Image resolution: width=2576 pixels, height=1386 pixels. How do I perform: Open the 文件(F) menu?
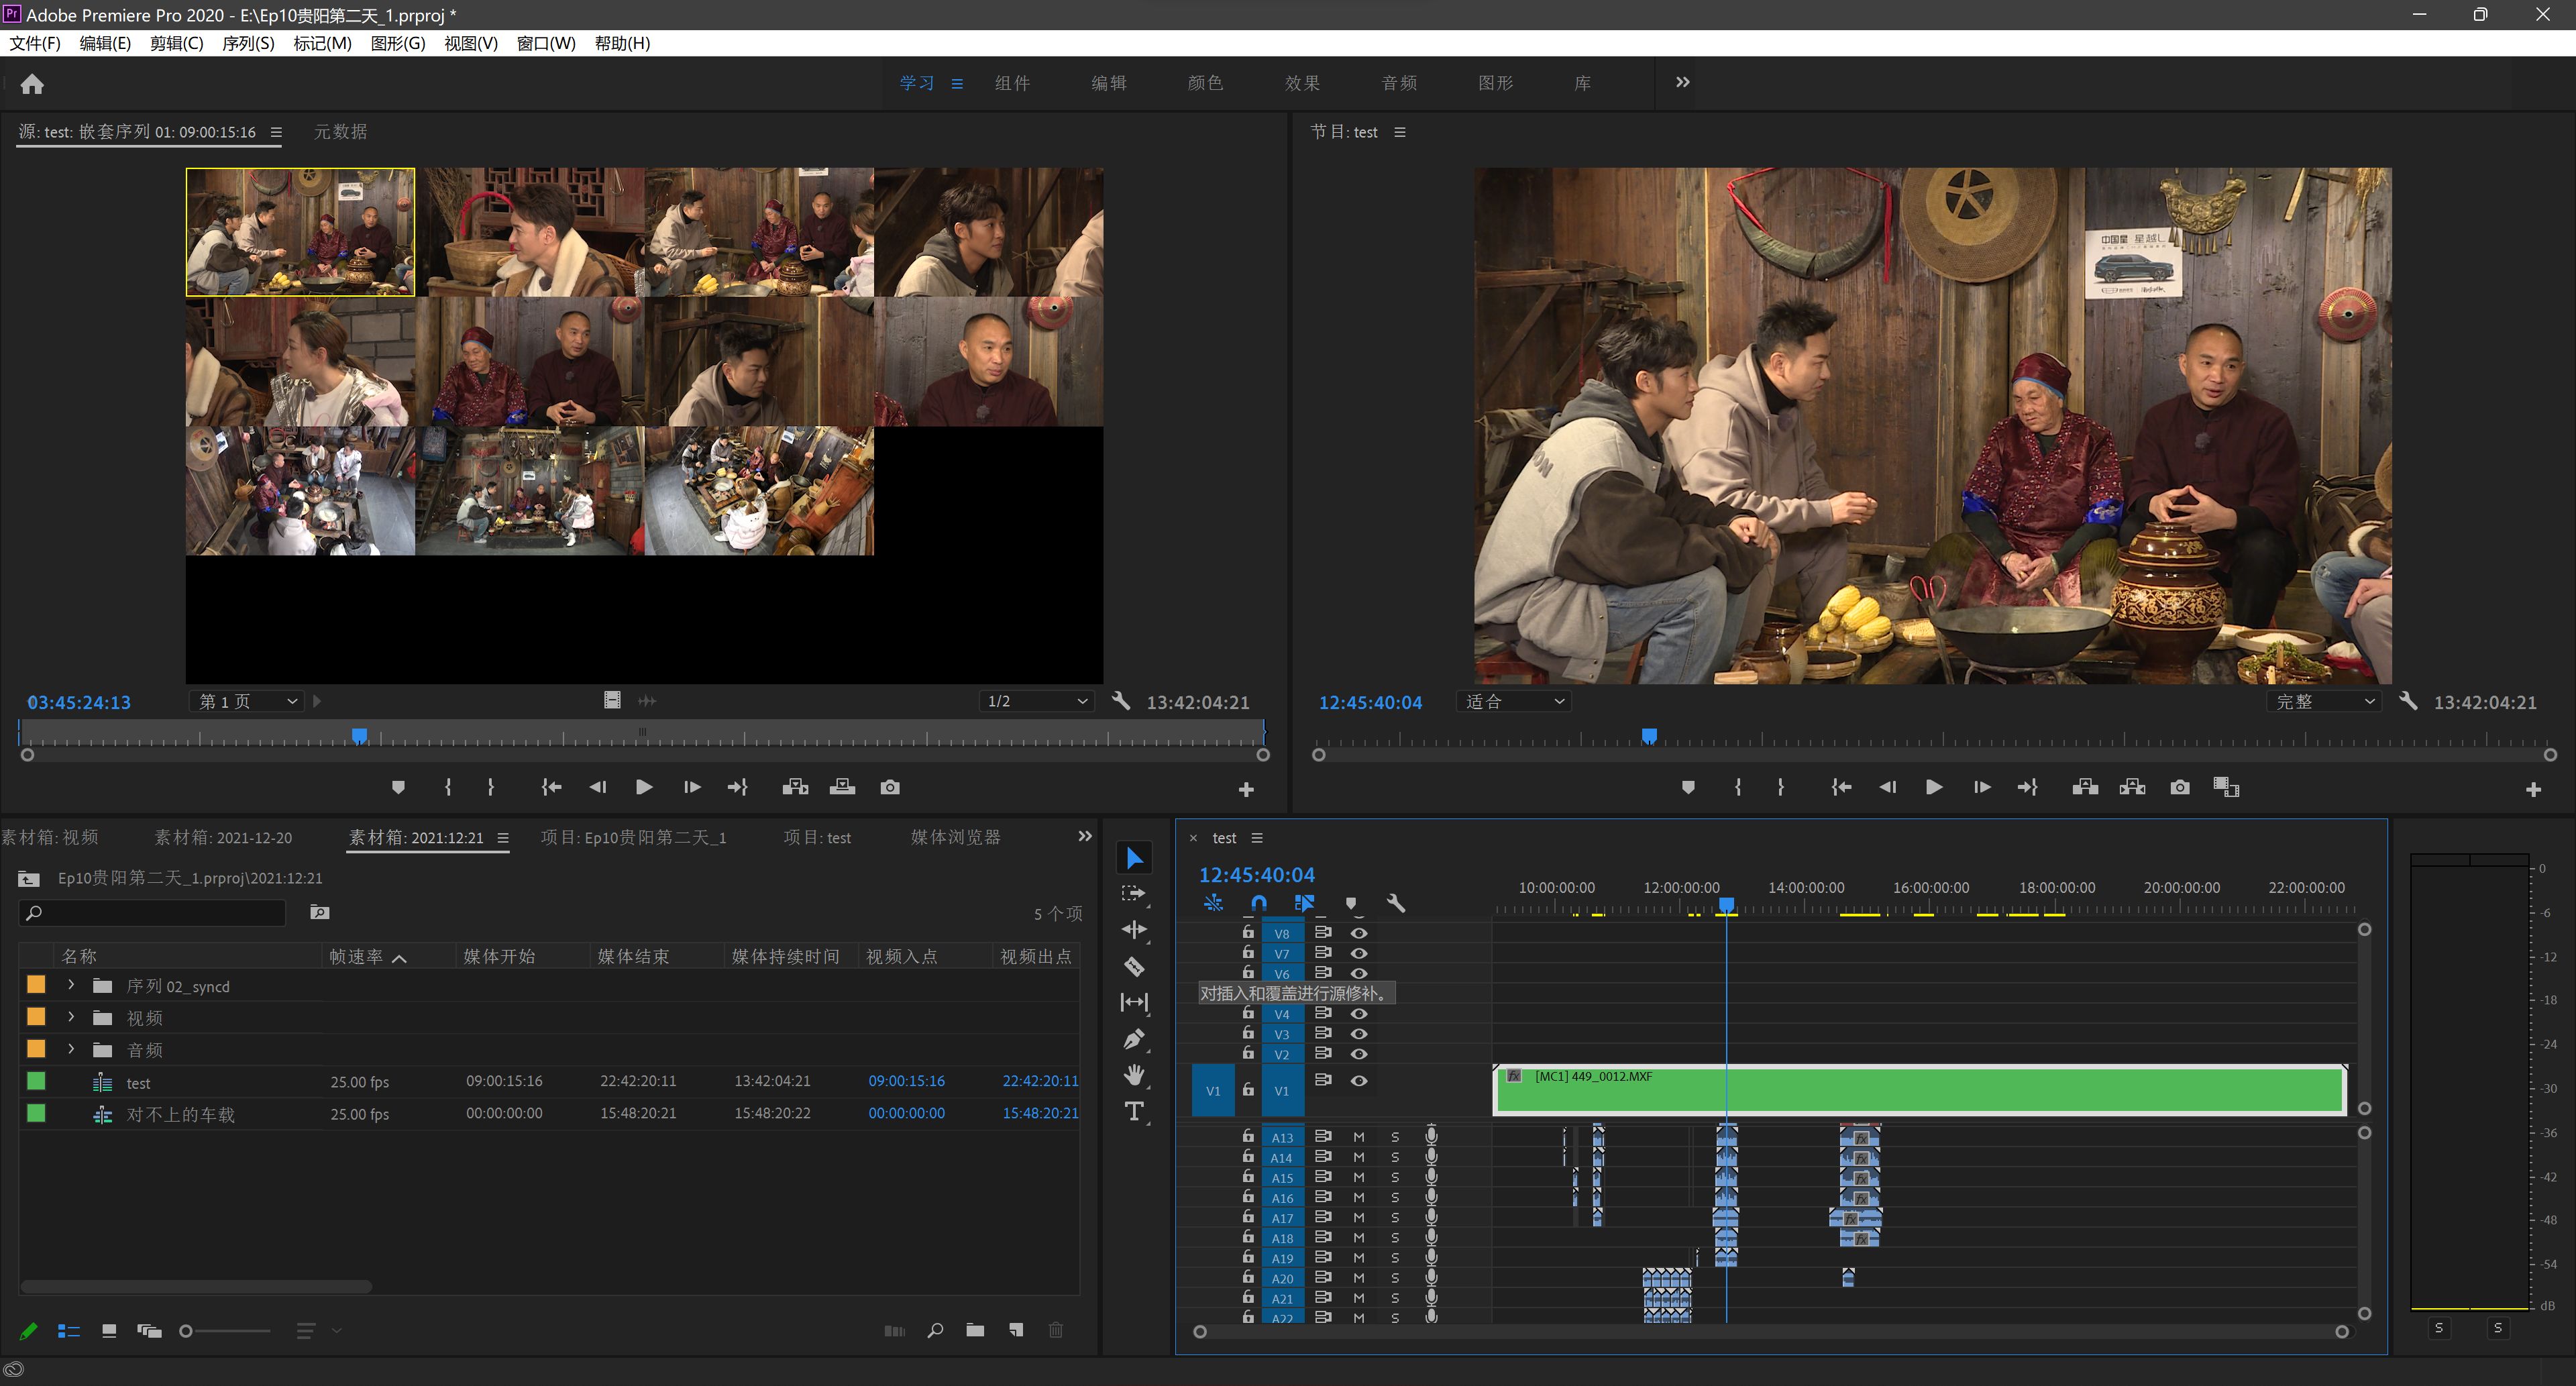(35, 43)
